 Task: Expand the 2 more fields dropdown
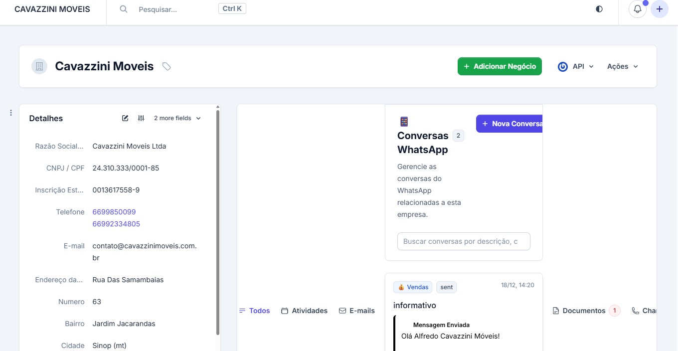(x=177, y=118)
